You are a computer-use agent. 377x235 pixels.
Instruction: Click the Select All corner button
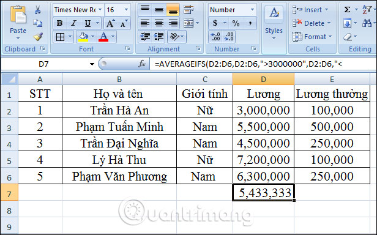pos(9,79)
